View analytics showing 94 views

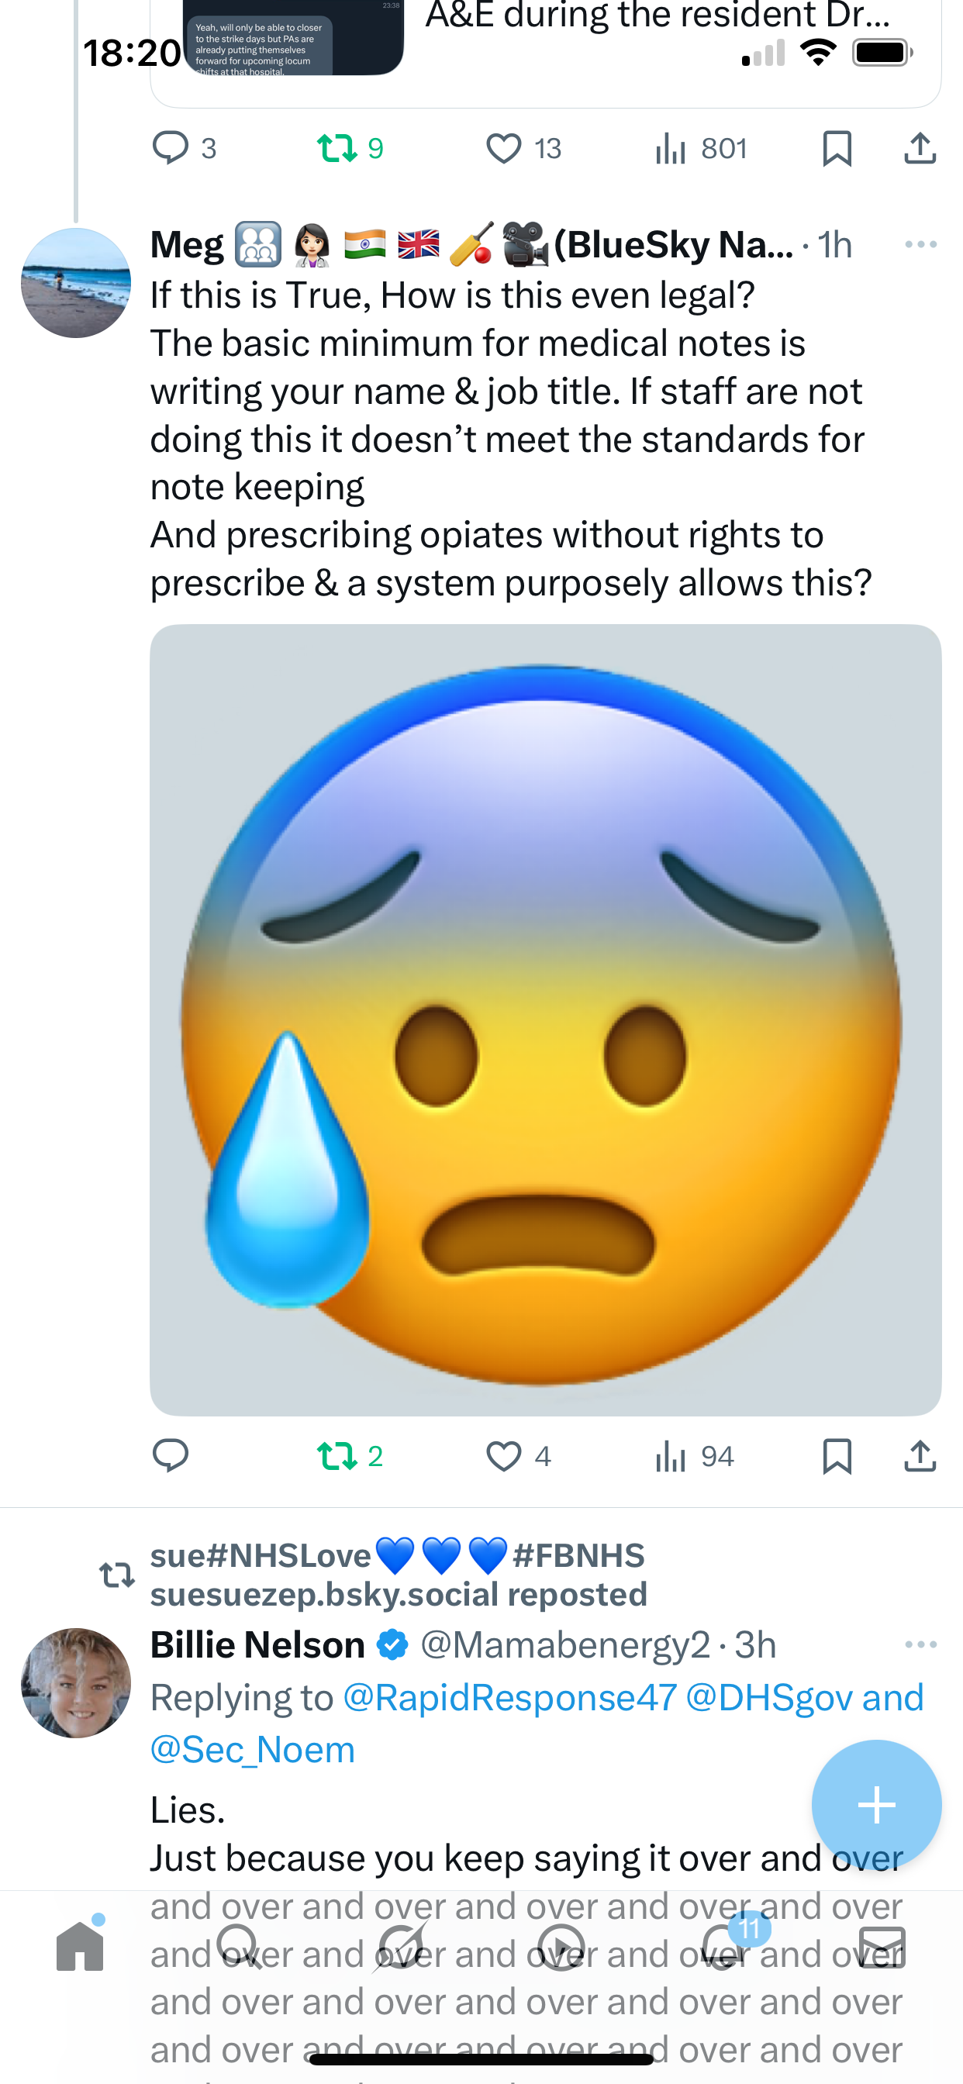tap(694, 1456)
